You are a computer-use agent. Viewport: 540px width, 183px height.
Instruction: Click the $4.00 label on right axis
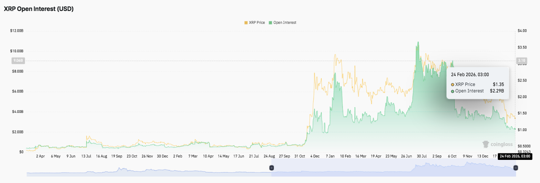coord(522,31)
